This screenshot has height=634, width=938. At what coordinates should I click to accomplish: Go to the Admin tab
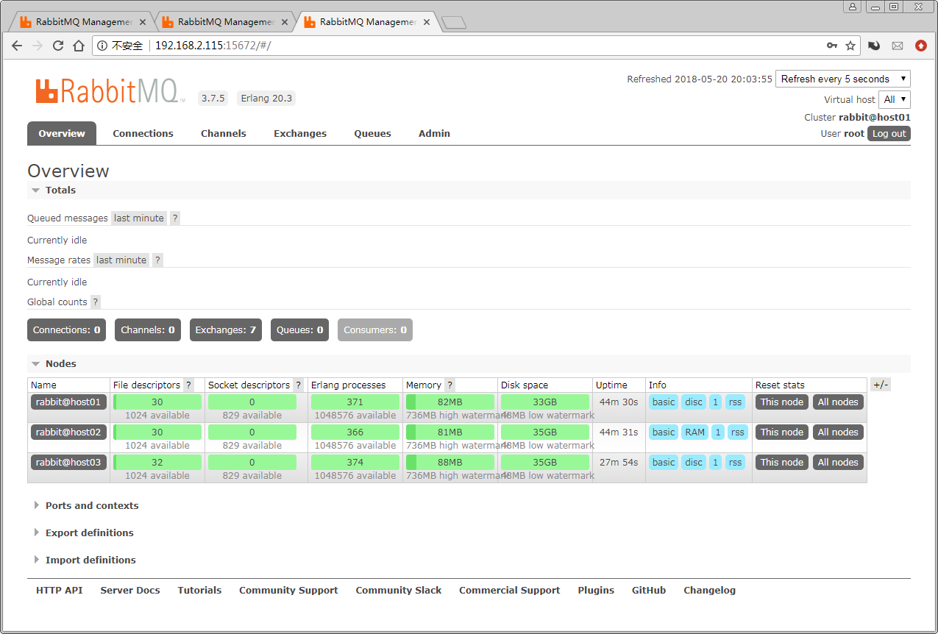tap(434, 133)
